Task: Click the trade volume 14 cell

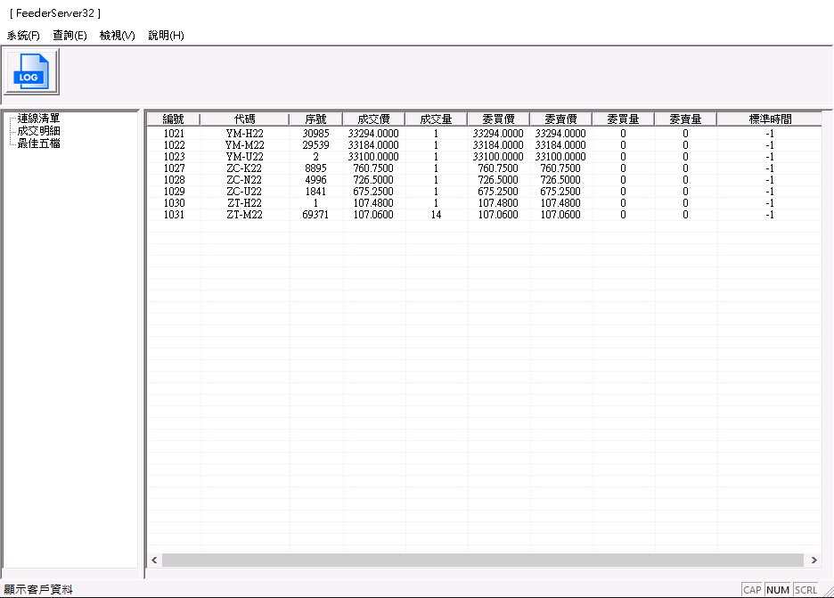Action: click(436, 215)
